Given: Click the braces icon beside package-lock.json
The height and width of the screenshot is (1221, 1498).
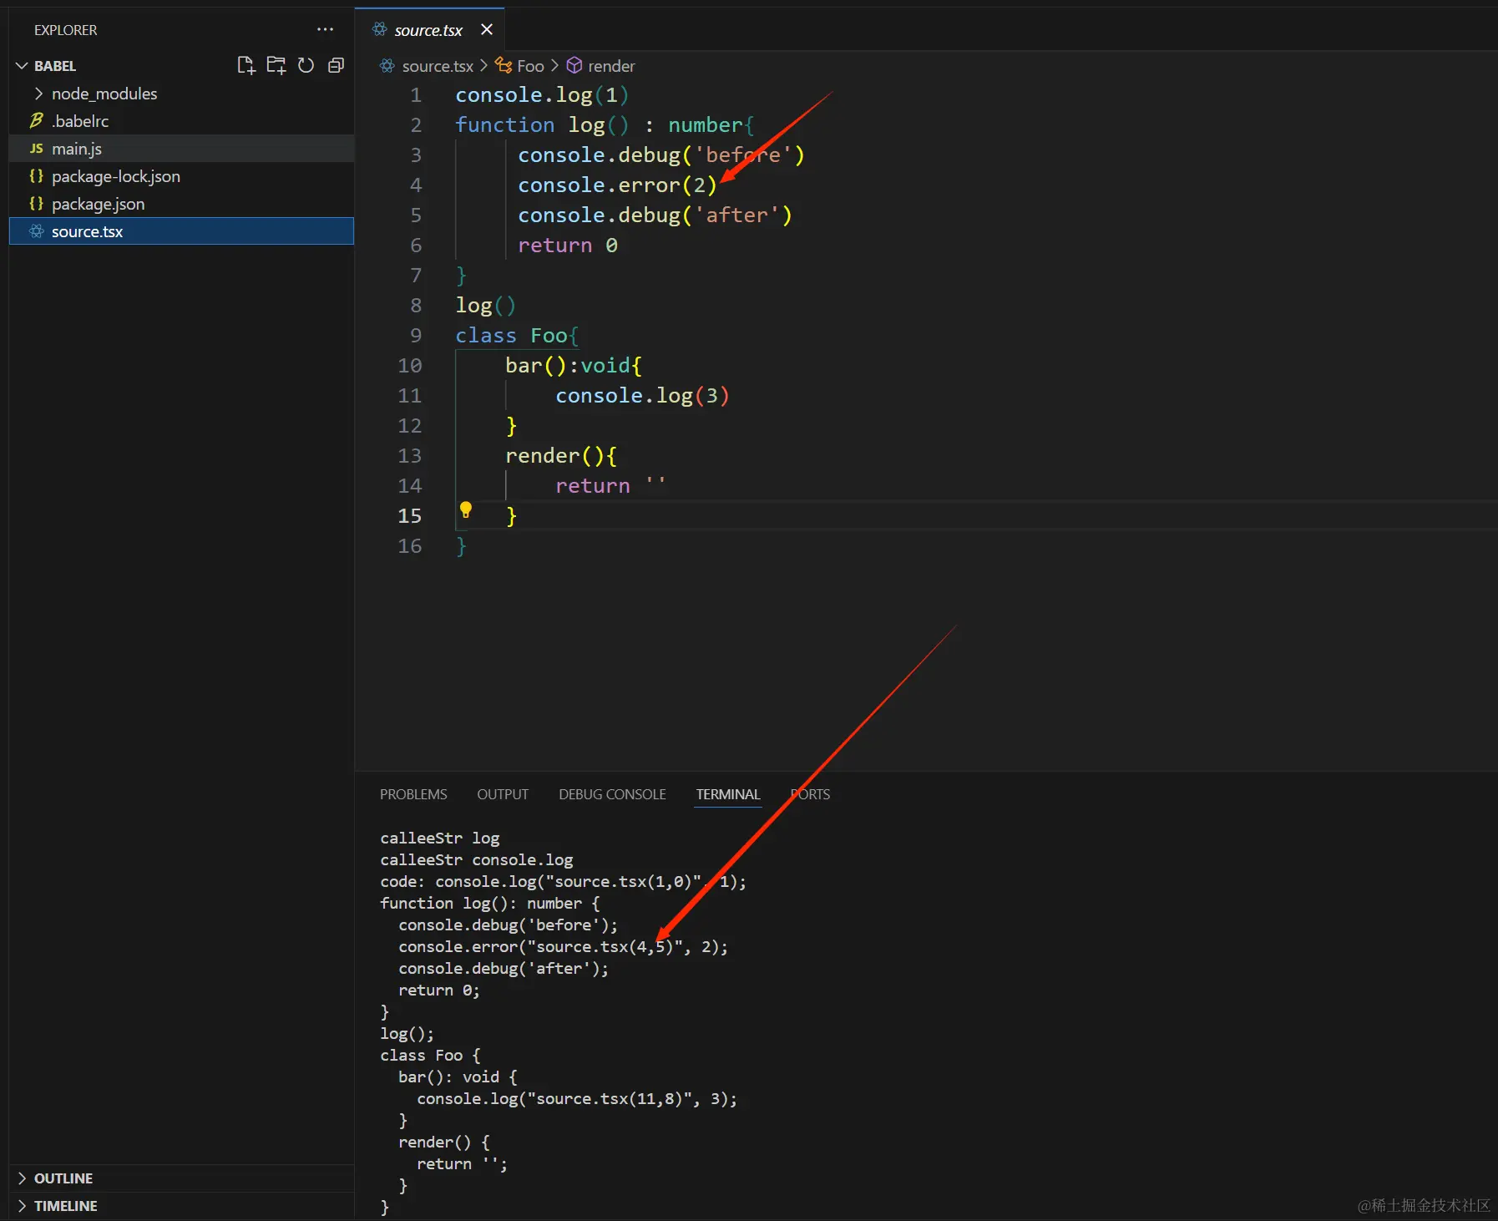Looking at the screenshot, I should pyautogui.click(x=36, y=176).
